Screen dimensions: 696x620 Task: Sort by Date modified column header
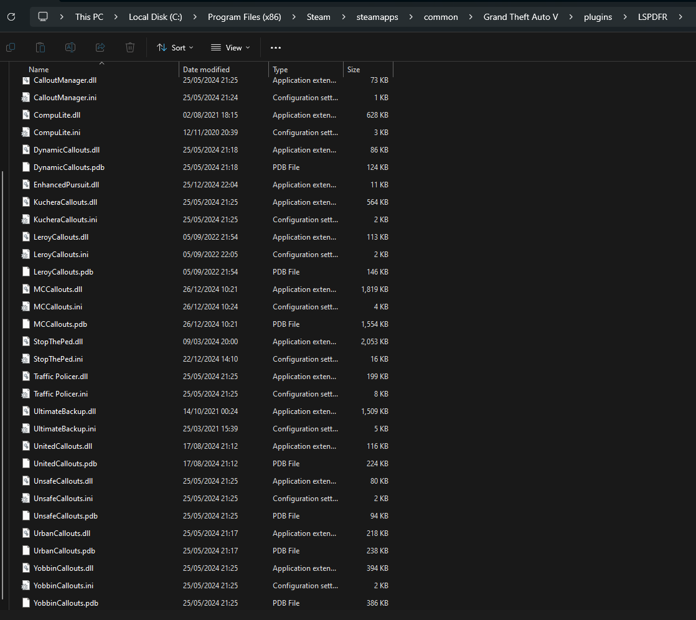click(206, 70)
